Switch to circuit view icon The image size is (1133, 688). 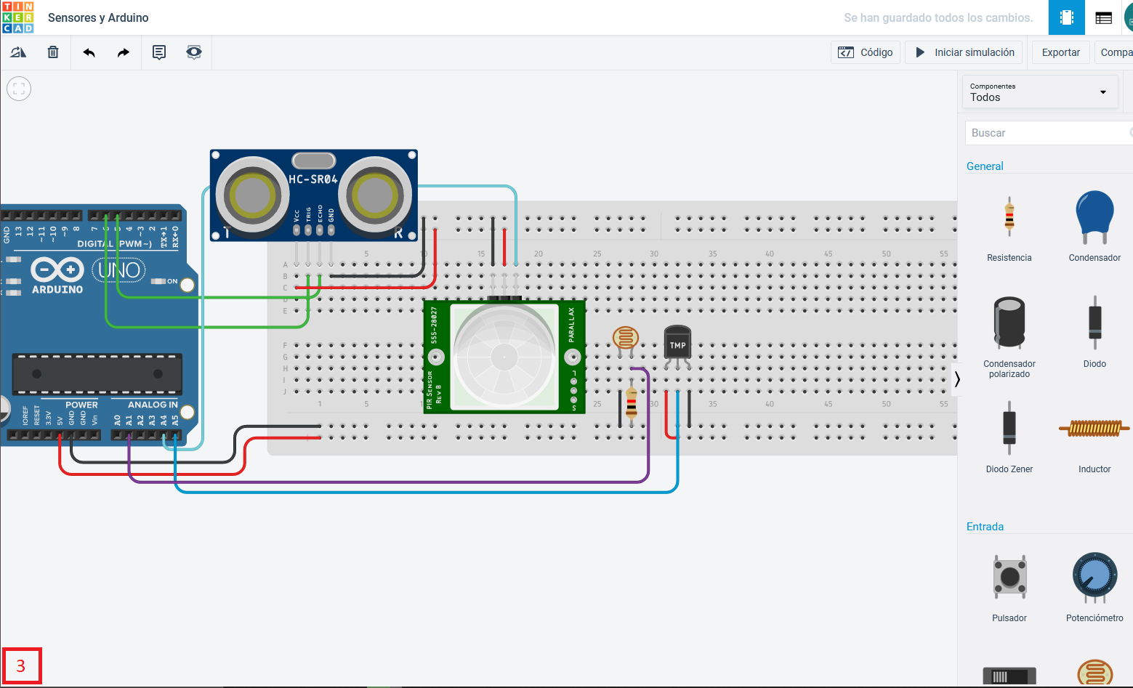click(1067, 17)
